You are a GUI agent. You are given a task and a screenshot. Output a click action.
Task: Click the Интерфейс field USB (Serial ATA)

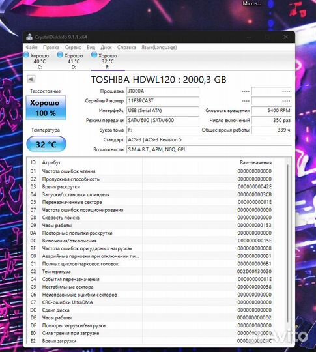tap(163, 110)
